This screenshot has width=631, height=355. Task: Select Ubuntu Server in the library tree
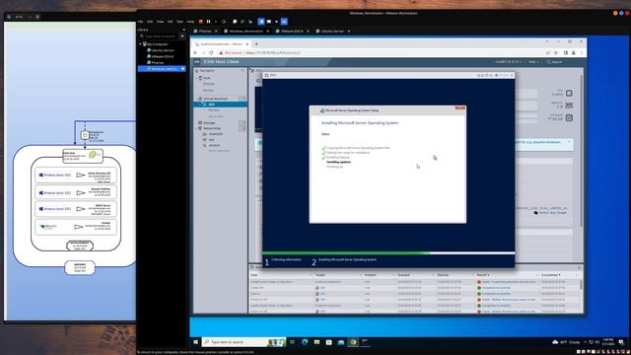pos(160,50)
